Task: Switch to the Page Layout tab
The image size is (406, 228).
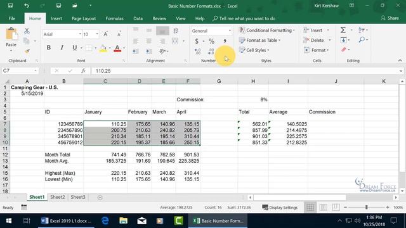Action: [84, 18]
